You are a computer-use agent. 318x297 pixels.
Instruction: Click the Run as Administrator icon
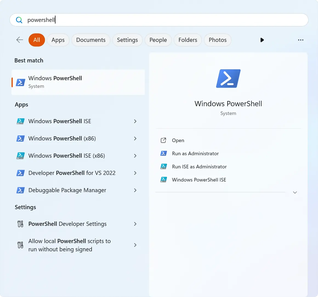coord(164,154)
